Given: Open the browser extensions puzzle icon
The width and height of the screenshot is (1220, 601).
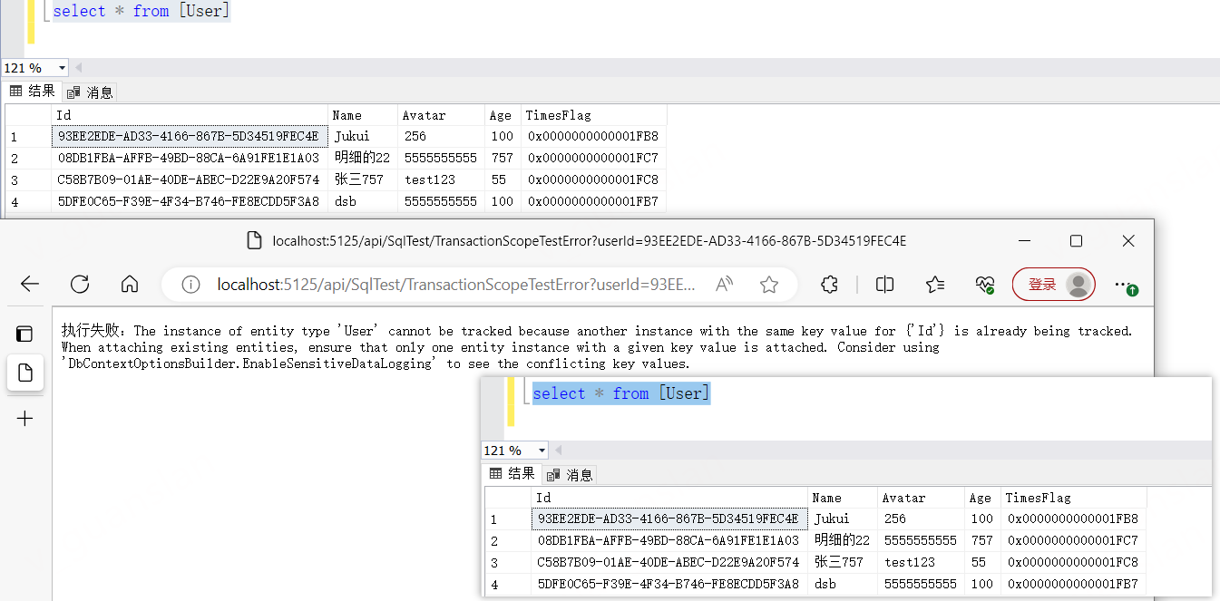Looking at the screenshot, I should point(829,285).
